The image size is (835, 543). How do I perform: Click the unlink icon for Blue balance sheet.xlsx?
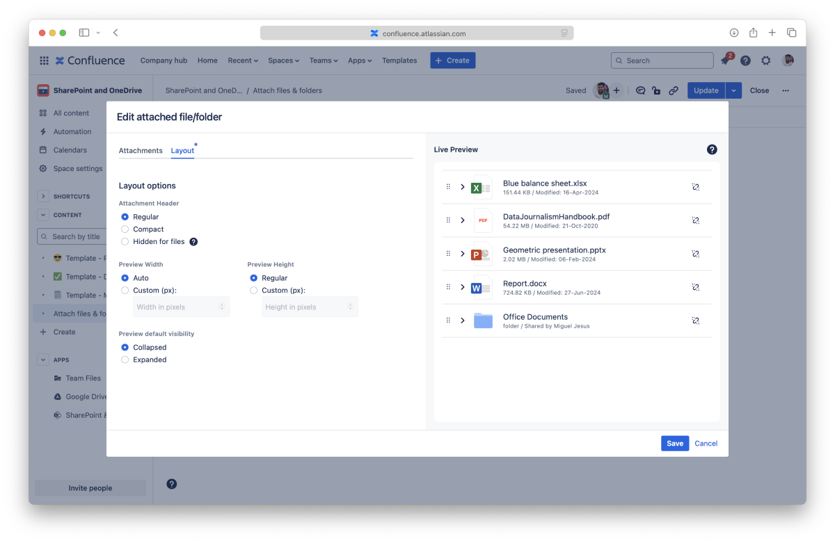click(695, 187)
